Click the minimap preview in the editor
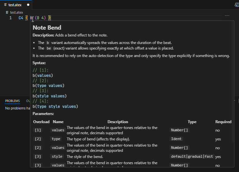 [227, 16]
